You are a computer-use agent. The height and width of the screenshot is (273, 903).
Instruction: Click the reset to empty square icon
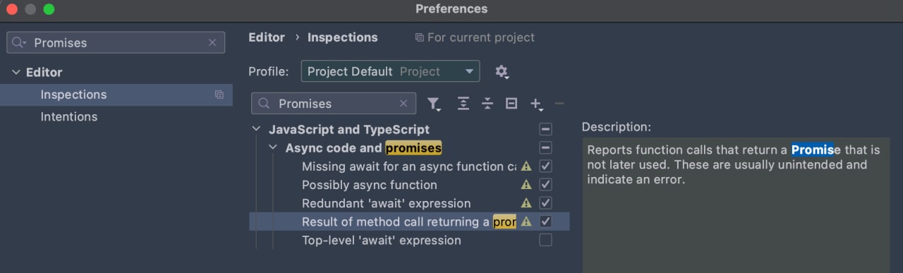511,104
